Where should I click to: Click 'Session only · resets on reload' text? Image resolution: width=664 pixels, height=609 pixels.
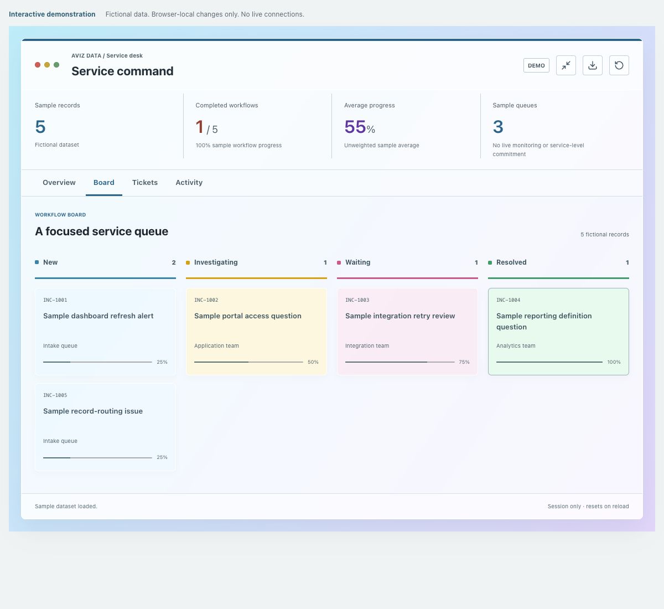click(588, 506)
